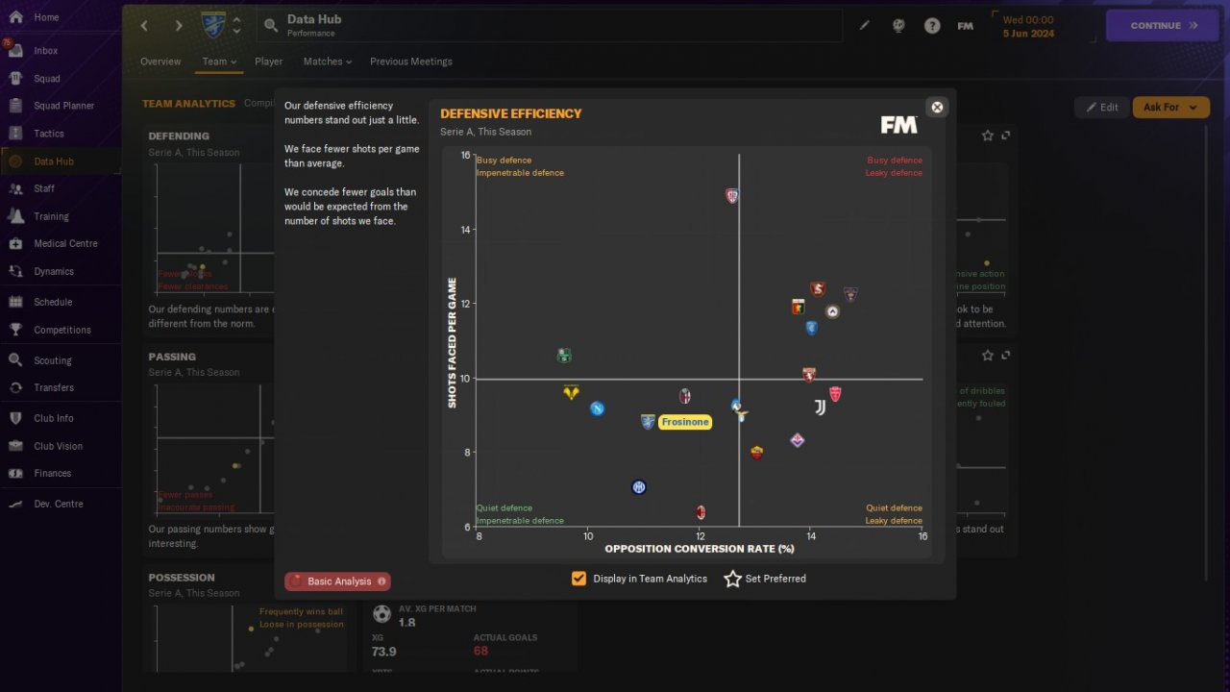Screen dimensions: 1230x692
Task: Click the Frosinone club badge in header
Action: click(x=213, y=25)
